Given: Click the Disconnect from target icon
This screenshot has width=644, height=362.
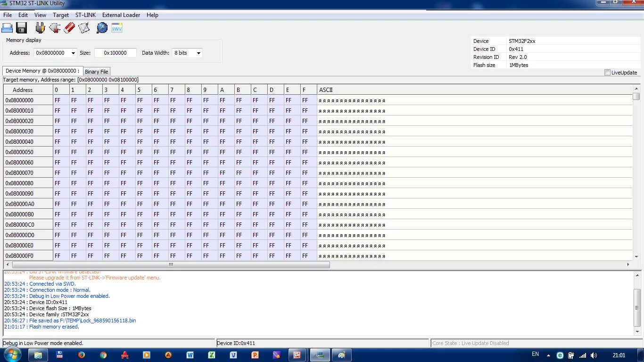Looking at the screenshot, I should click(x=55, y=28).
